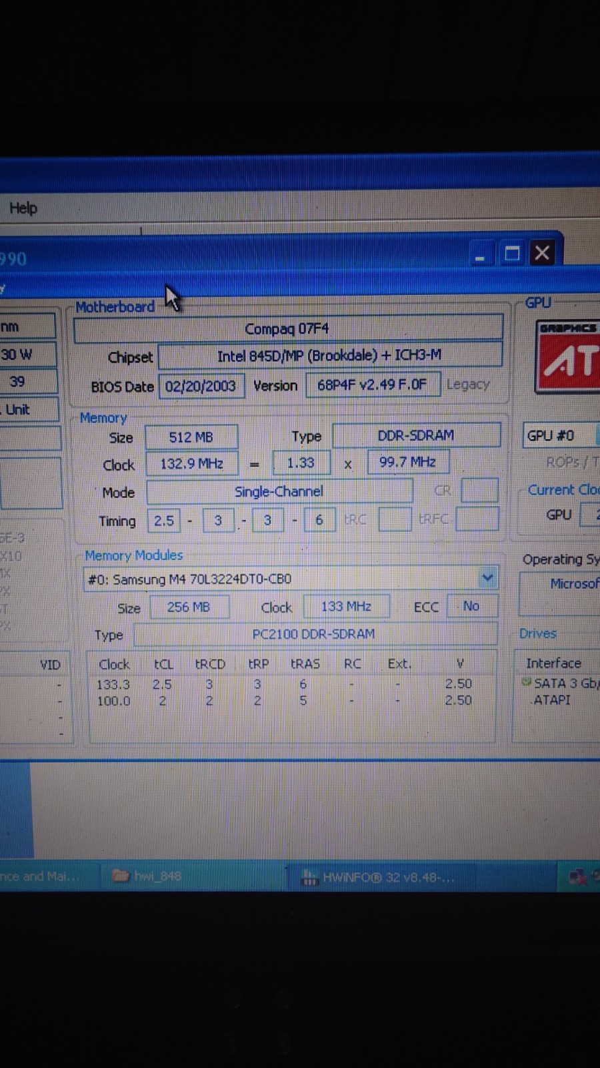Click the Compaq 07F4 motherboard field
This screenshot has width=600, height=1068.
pos(287,329)
